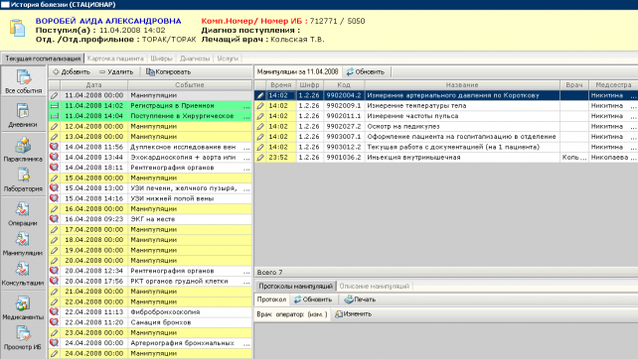Sort events by the Дата column header
The width and height of the screenshot is (638, 359).
coord(94,85)
